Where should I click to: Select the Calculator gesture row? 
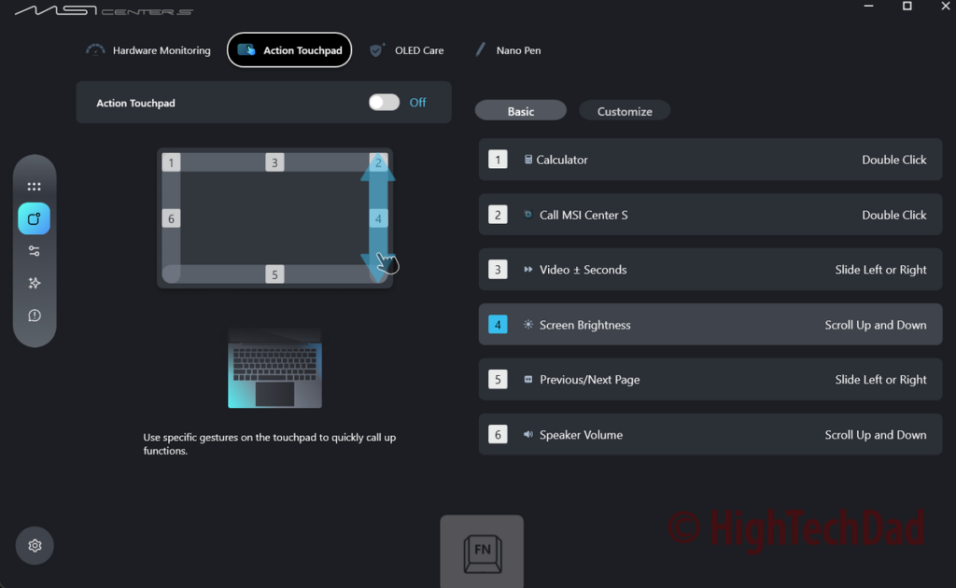(x=710, y=160)
